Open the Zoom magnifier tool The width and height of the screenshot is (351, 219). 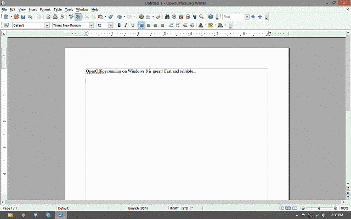201,17
